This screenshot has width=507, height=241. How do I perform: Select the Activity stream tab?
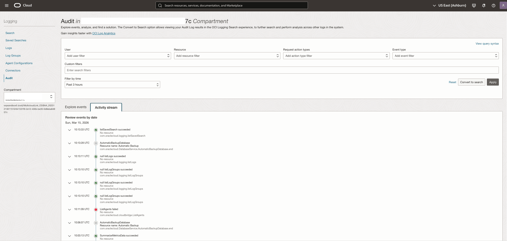[x=106, y=107]
